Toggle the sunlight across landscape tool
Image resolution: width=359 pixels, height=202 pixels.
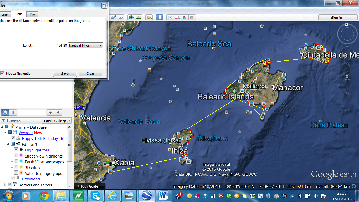tap(139, 17)
